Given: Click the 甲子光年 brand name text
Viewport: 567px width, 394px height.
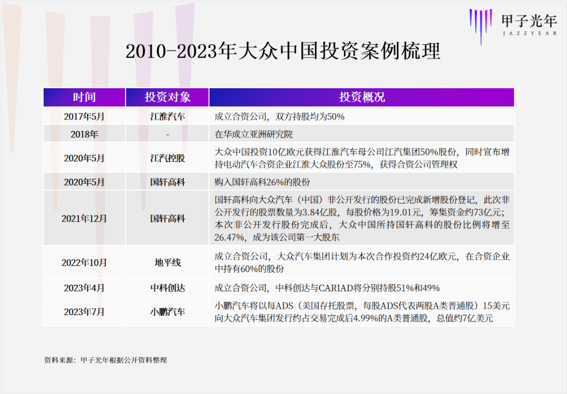Looking at the screenshot, I should 529,21.
